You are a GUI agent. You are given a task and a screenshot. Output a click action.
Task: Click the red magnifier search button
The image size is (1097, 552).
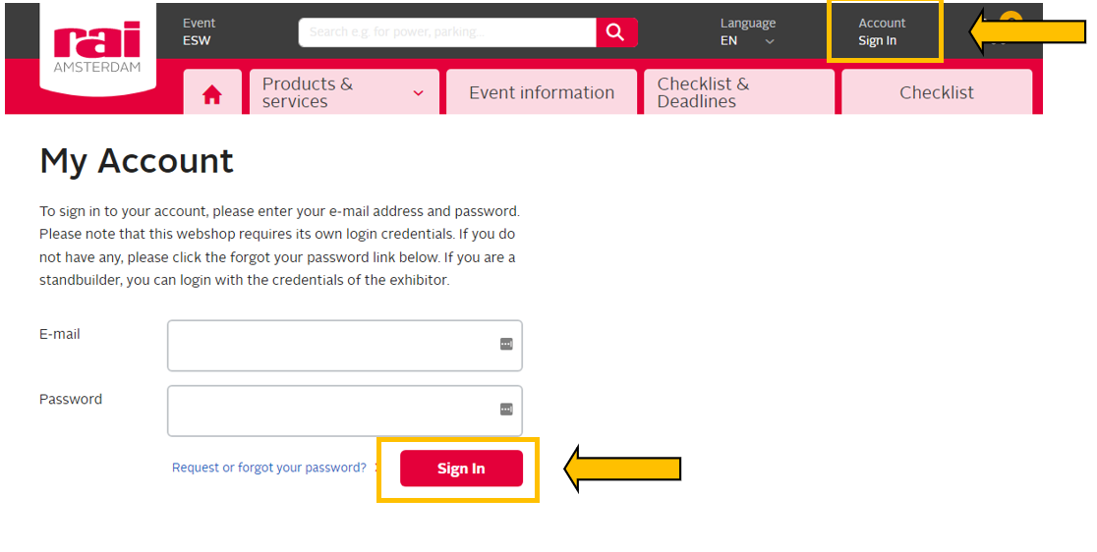tap(616, 32)
